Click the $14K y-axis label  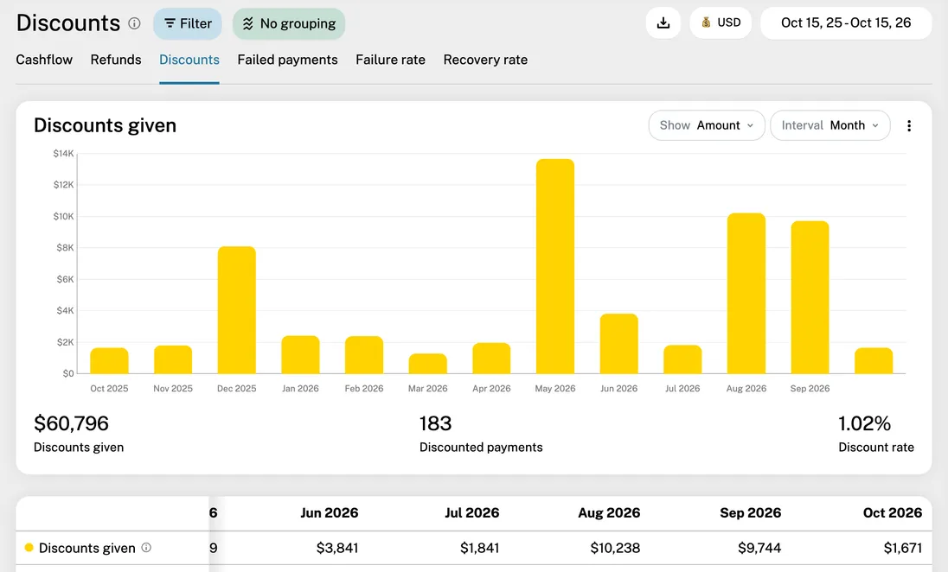(x=63, y=154)
